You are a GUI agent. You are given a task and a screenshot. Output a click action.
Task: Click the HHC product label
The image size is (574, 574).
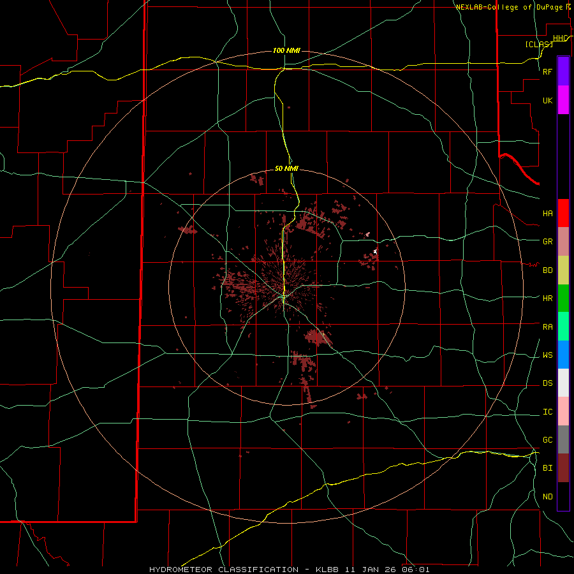coord(561,38)
